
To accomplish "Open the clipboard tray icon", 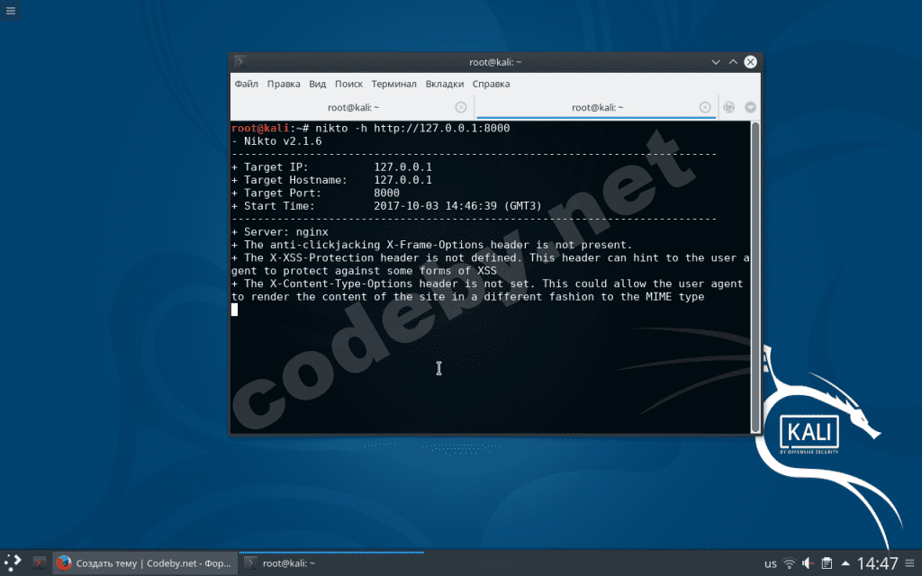I will point(827,563).
